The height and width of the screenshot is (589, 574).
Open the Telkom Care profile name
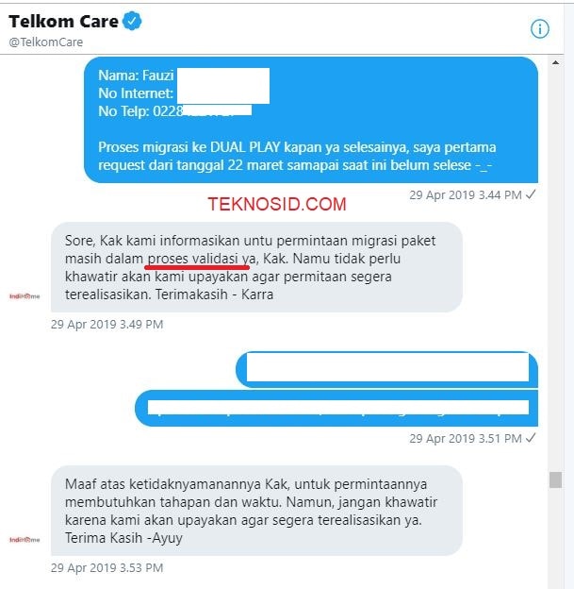click(x=63, y=22)
